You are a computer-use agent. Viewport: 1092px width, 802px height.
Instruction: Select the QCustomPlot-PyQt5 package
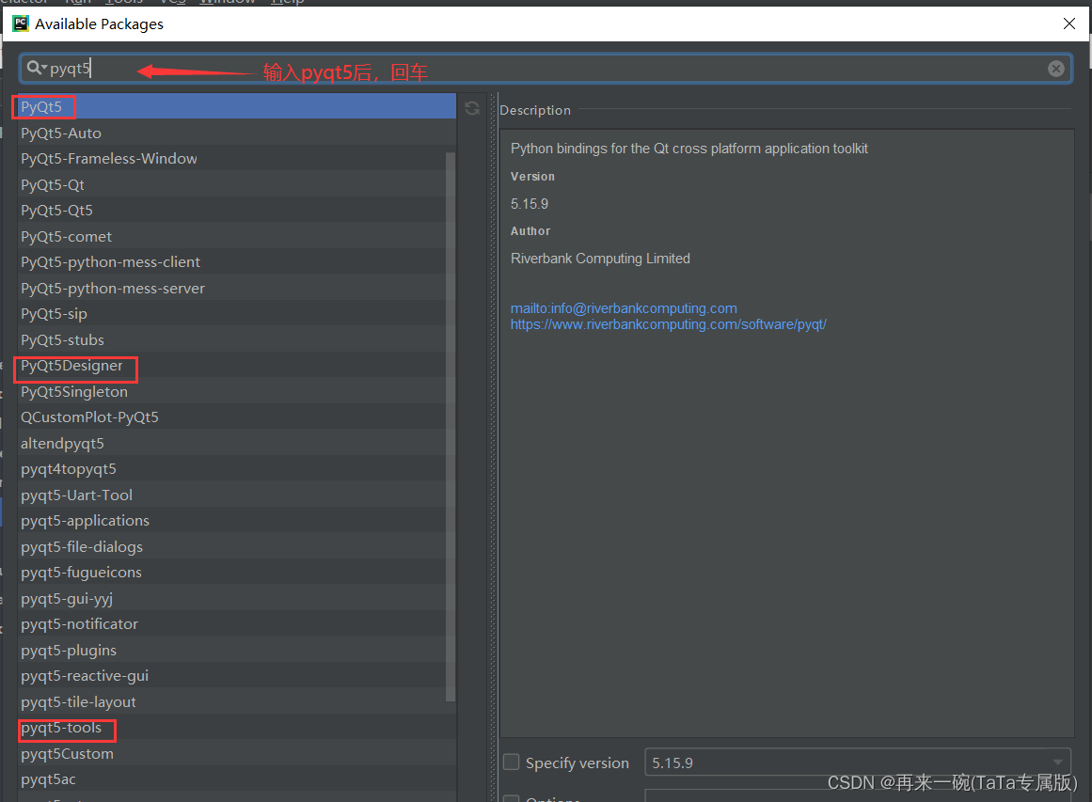(x=237, y=417)
